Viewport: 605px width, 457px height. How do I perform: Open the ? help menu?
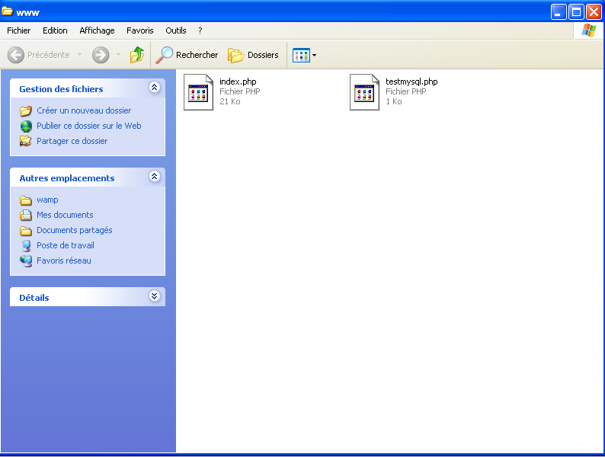200,30
